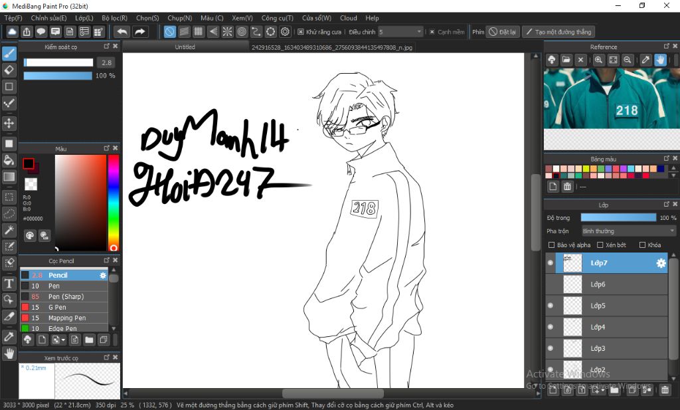This screenshot has width=680, height=410.
Task: Select the Magic Wand tool
Action: click(9, 230)
